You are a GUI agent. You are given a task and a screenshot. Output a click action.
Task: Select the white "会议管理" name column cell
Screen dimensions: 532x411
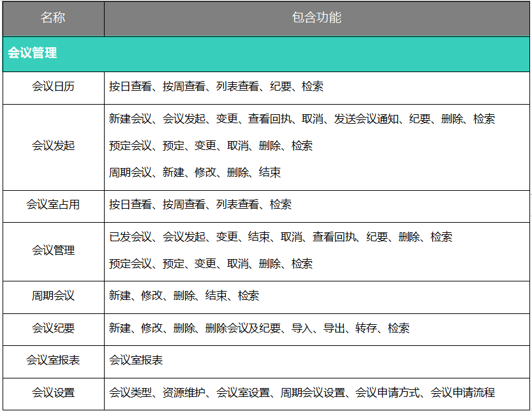coord(53,250)
